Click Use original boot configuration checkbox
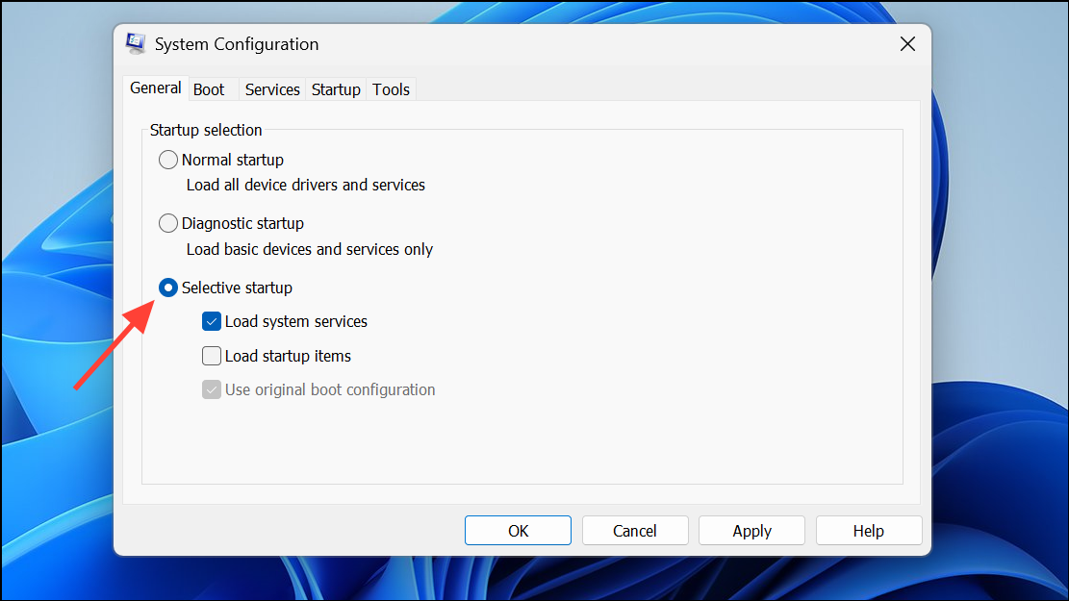The height and width of the screenshot is (601, 1069). (212, 390)
